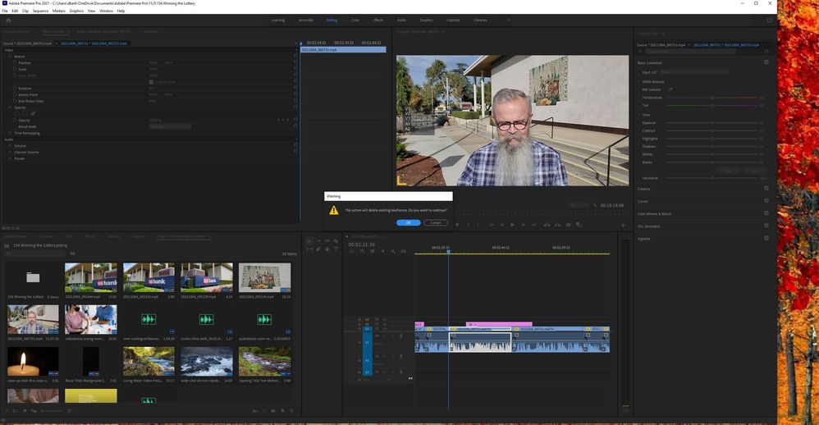This screenshot has height=425, width=819.
Task: Disable the Basic Correction checkbox
Action: pyautogui.click(x=766, y=62)
